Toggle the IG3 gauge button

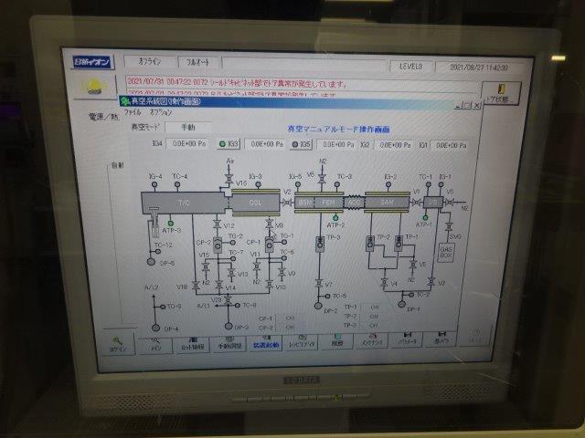click(x=229, y=144)
